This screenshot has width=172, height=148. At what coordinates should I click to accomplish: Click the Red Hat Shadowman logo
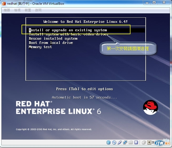(150, 108)
